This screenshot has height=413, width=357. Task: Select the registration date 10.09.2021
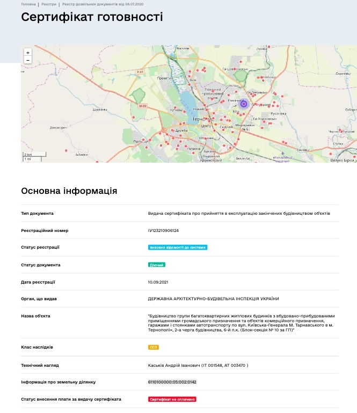coord(158,282)
